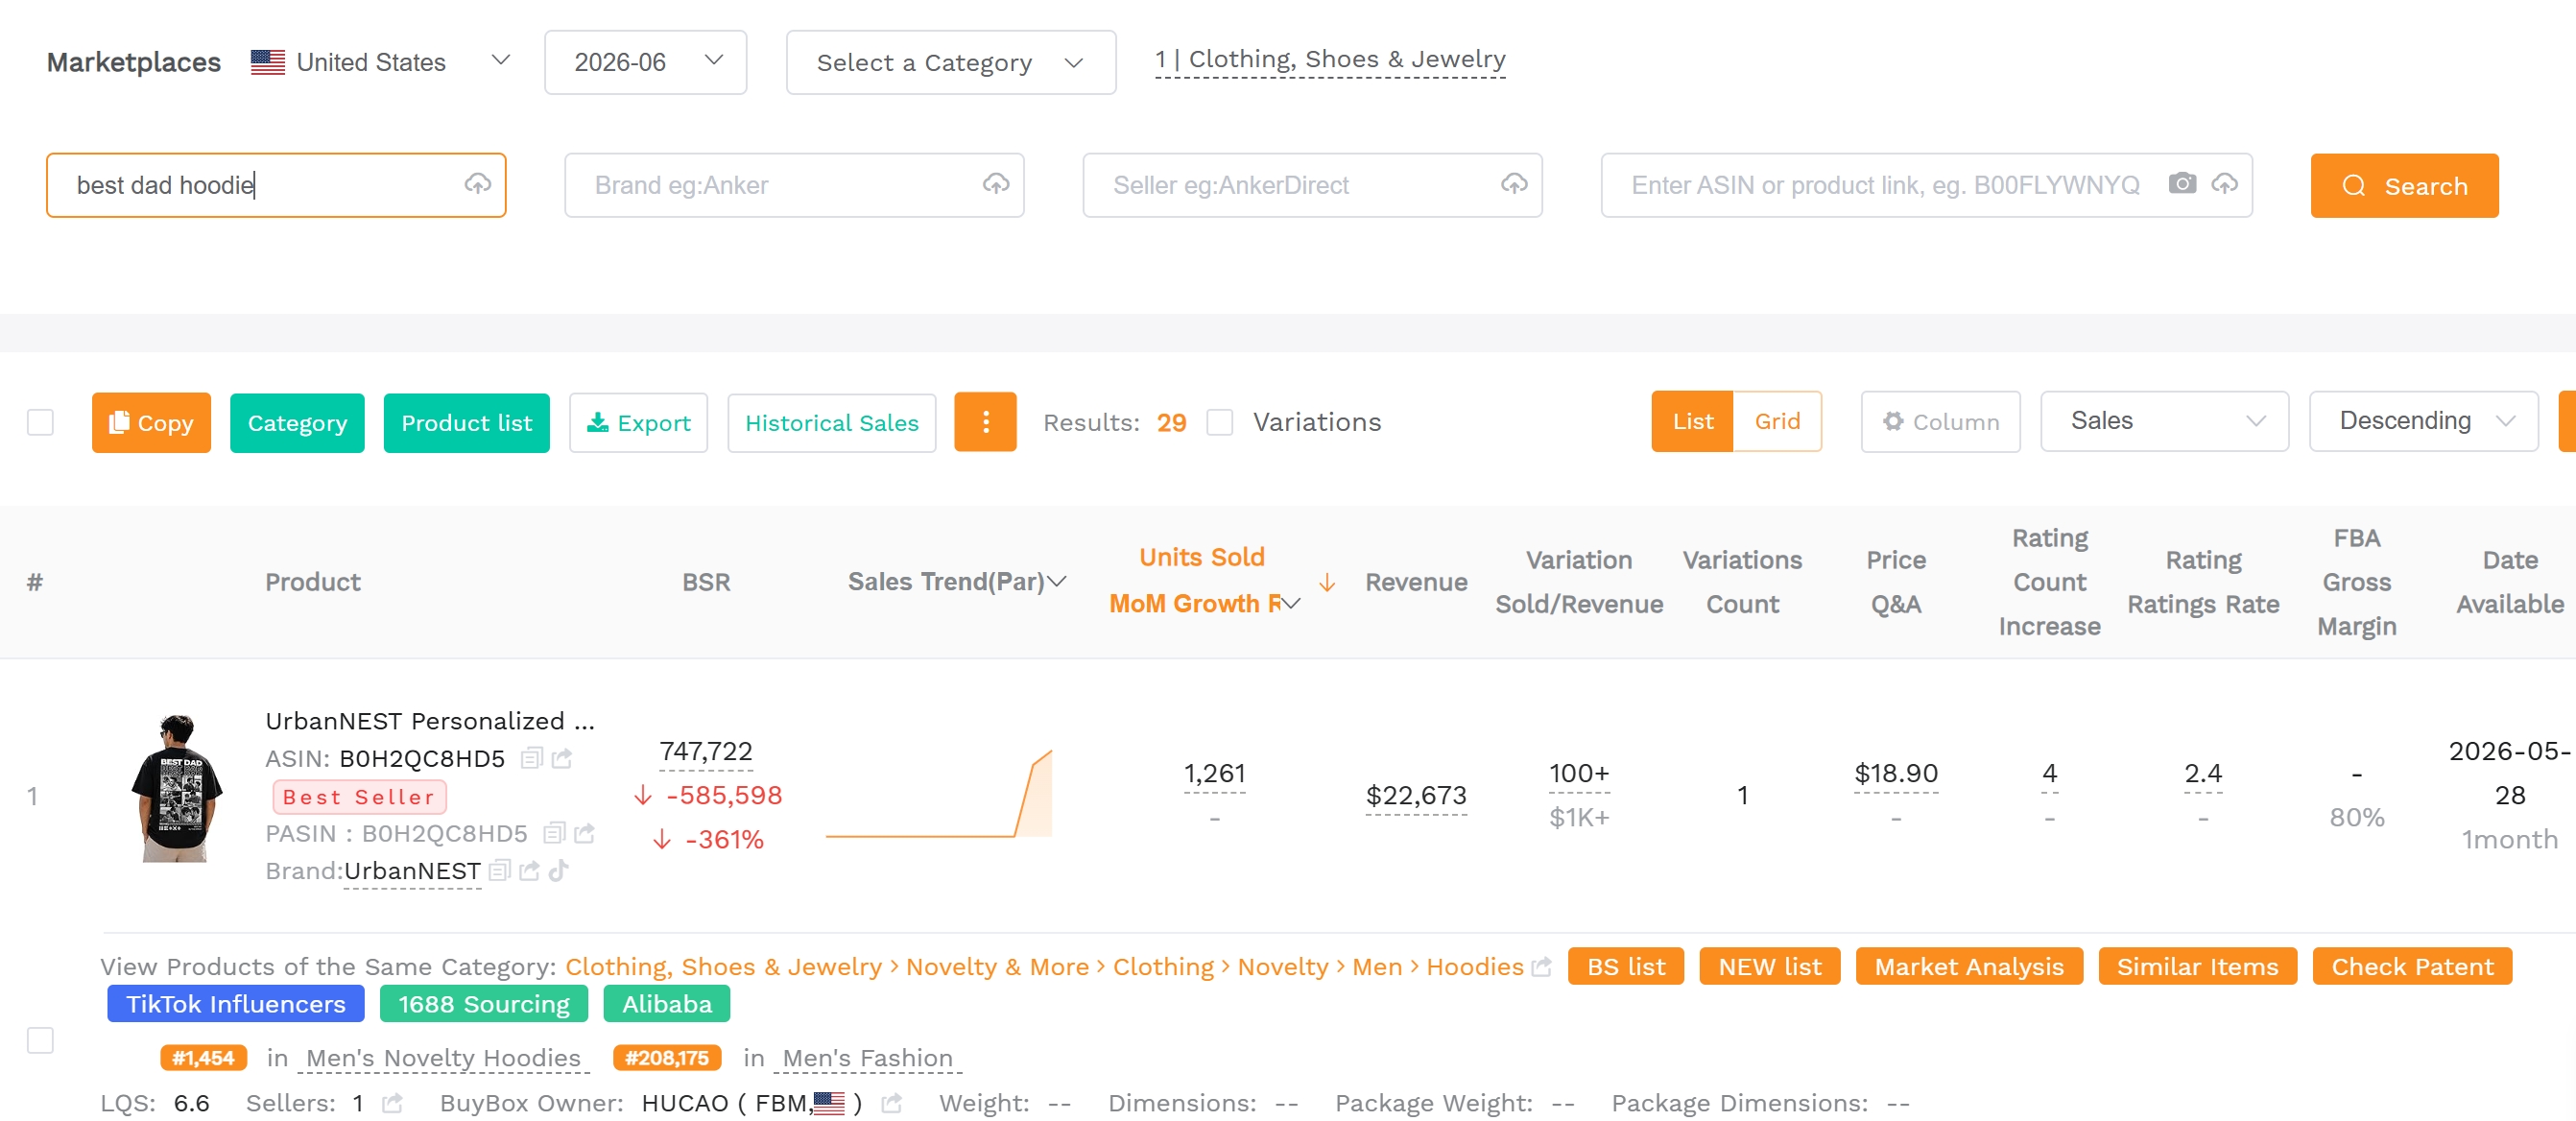The height and width of the screenshot is (1121, 2576).
Task: Open the Sales sort field dropdown
Action: (2164, 421)
